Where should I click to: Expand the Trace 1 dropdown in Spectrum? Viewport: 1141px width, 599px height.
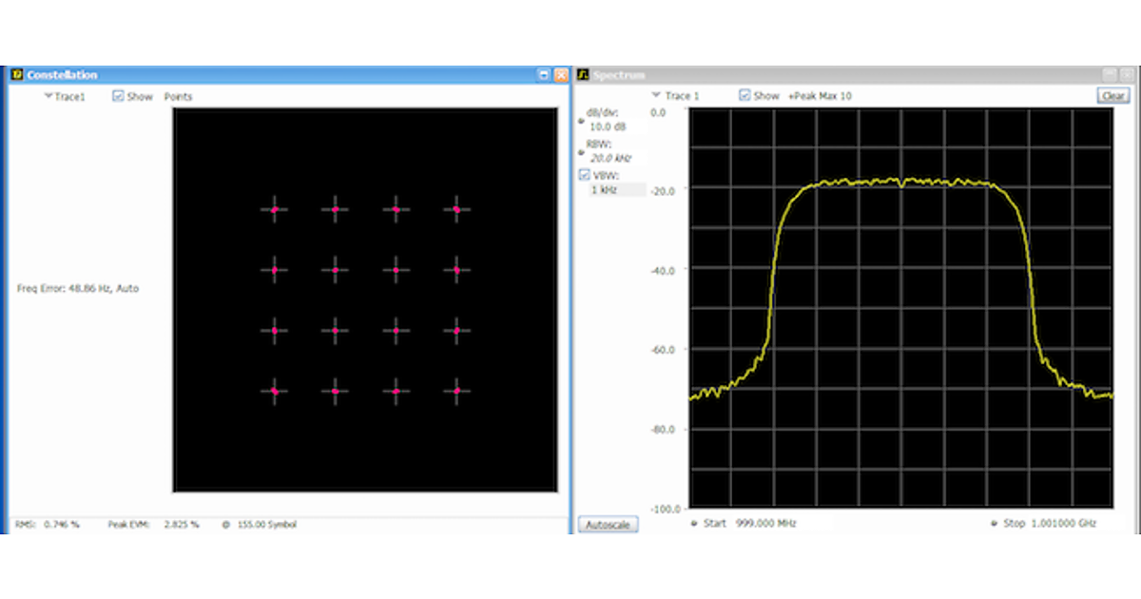pos(675,96)
